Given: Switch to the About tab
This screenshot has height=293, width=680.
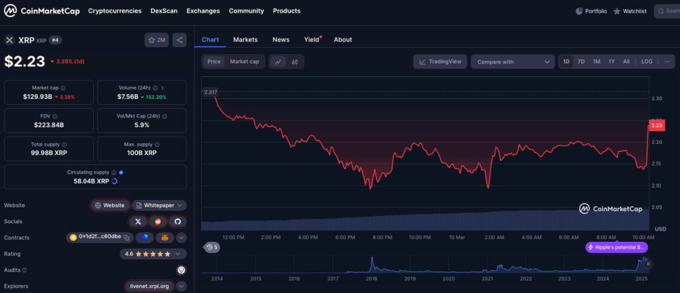Looking at the screenshot, I should (x=343, y=39).
